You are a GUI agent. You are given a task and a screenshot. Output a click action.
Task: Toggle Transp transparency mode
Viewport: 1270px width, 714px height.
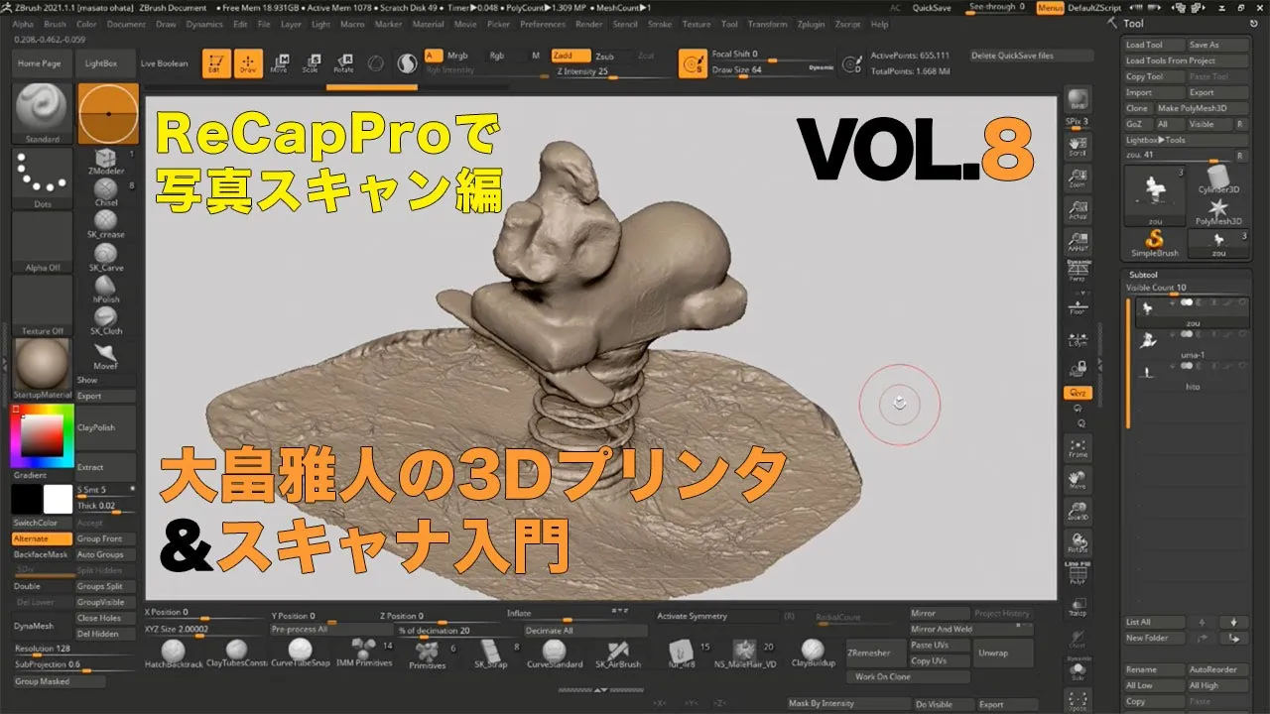click(x=1077, y=607)
